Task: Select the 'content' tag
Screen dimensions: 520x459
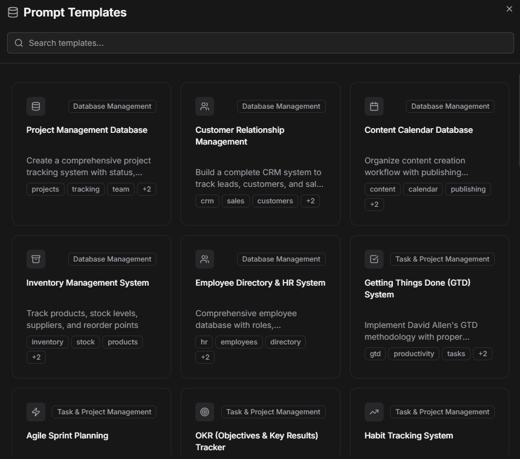Action: (x=382, y=189)
